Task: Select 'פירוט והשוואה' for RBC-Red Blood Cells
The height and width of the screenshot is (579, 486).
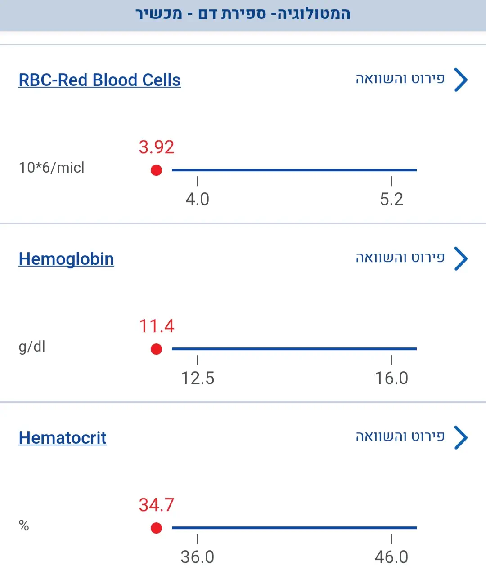Action: pyautogui.click(x=400, y=79)
